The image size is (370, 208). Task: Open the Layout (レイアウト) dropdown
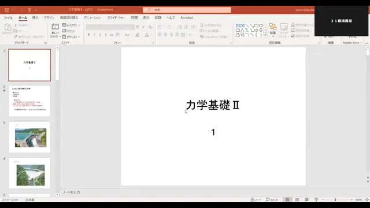tap(71, 25)
